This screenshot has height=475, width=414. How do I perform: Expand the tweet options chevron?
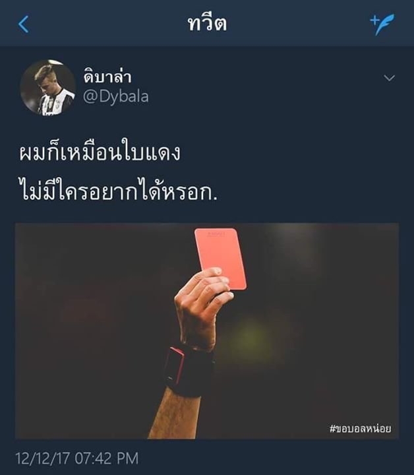pyautogui.click(x=389, y=78)
